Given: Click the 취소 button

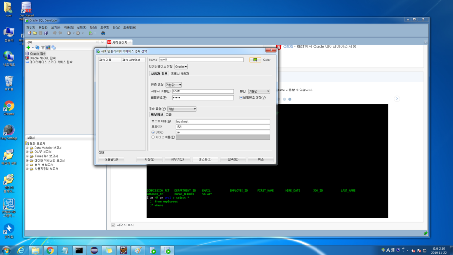Looking at the screenshot, I should (261, 159).
